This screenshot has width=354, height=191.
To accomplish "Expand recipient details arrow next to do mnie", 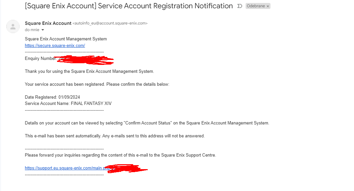I will 43,30.
